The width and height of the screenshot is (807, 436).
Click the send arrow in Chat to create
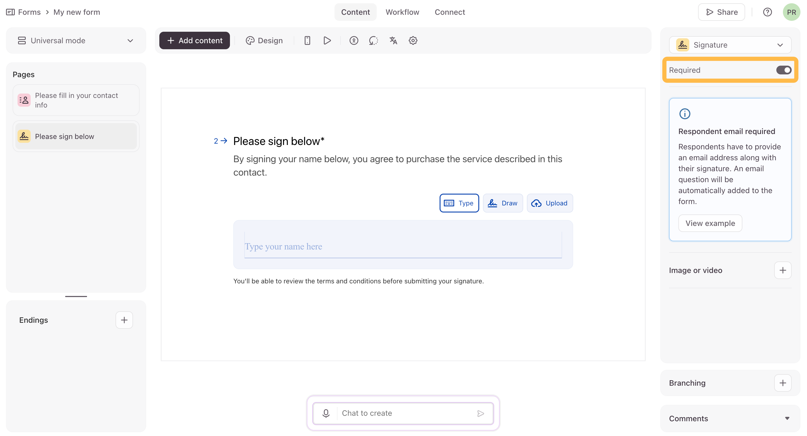tap(481, 413)
